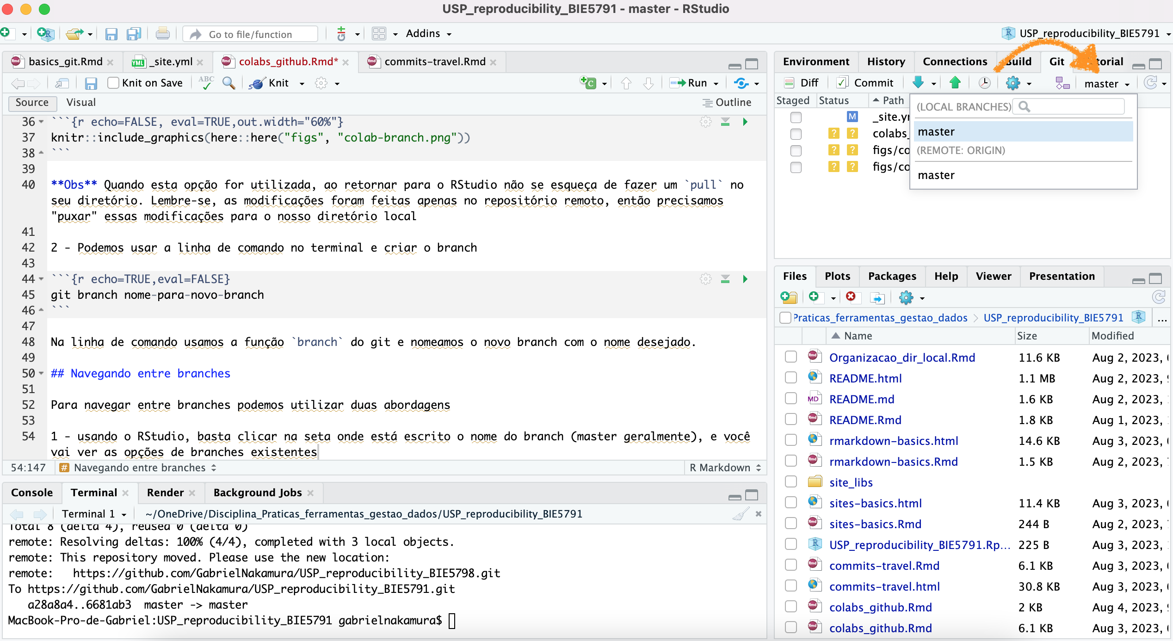
Task: Open the project USP_reproducibility_BIE5791 dropdown
Action: pyautogui.click(x=1086, y=34)
